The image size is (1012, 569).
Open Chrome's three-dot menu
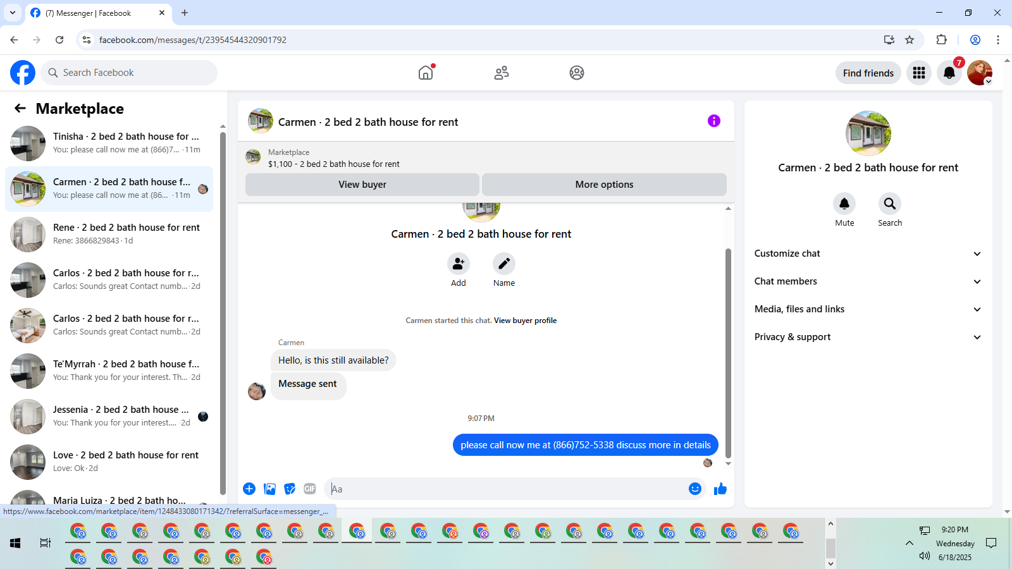[x=998, y=40]
